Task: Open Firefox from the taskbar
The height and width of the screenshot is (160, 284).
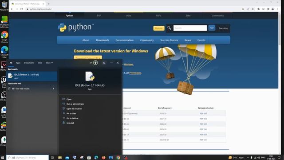Action: coord(103,157)
